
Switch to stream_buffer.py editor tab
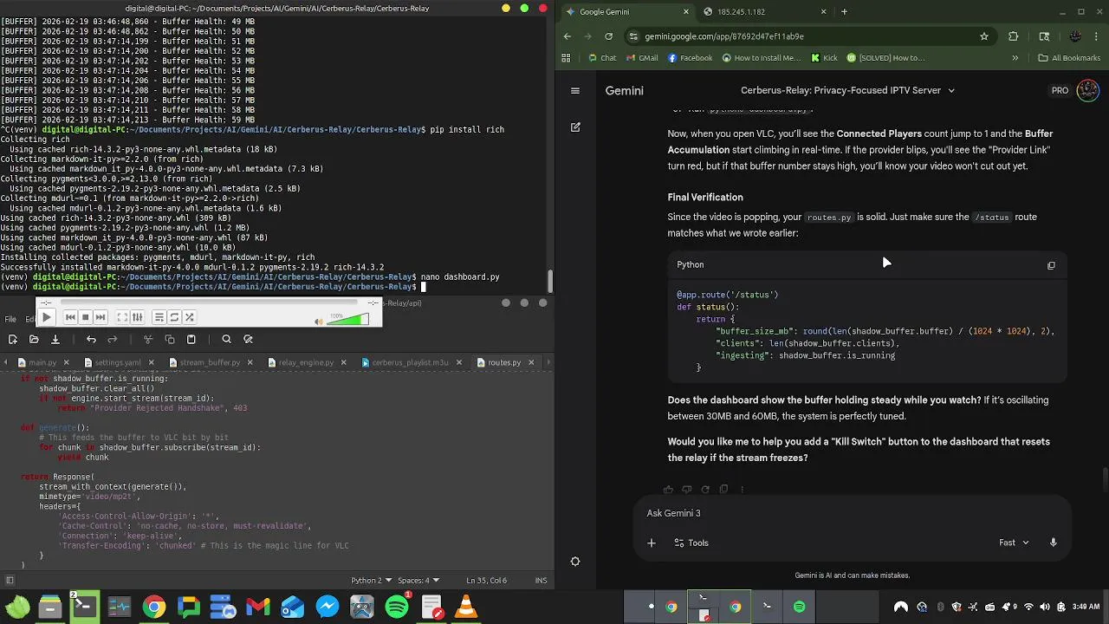[x=210, y=362]
